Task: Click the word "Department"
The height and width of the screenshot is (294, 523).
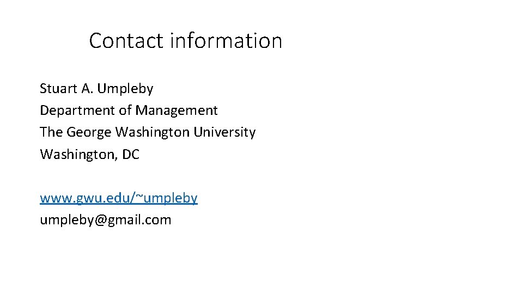Action: [77, 111]
